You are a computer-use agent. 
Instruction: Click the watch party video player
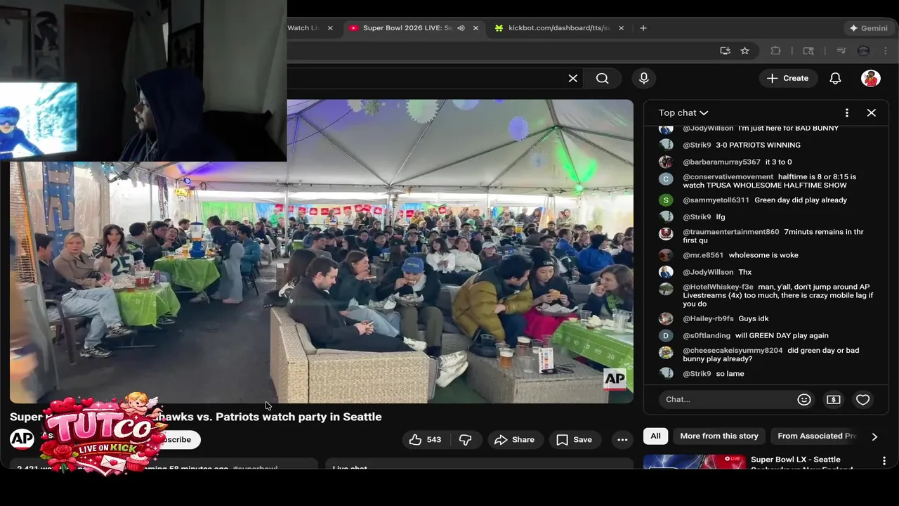point(322,251)
